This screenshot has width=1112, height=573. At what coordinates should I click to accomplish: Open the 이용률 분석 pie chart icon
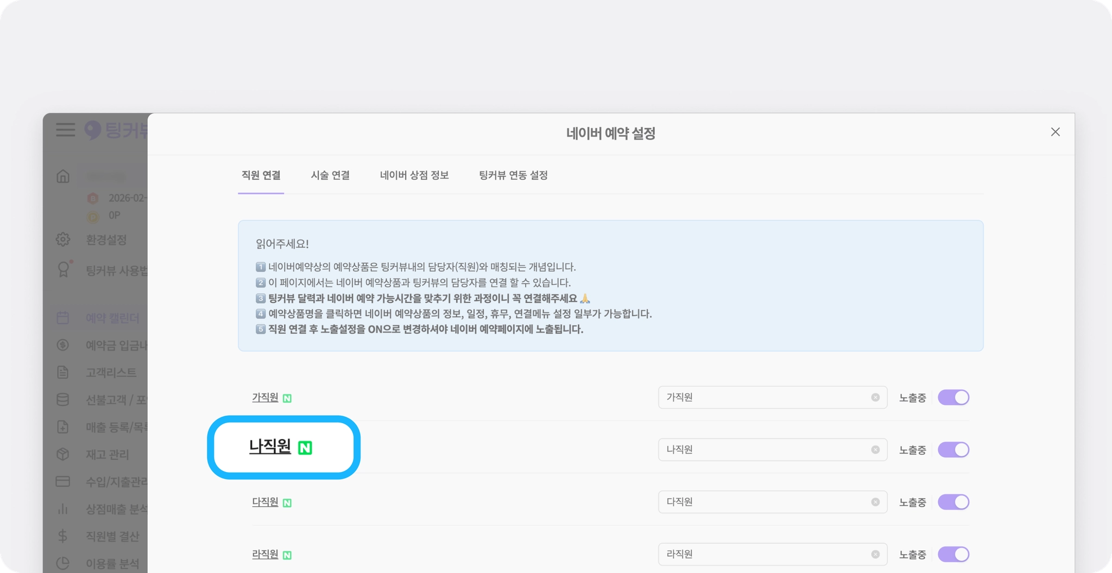pyautogui.click(x=63, y=563)
